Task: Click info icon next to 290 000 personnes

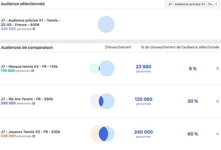Action: point(34,104)
